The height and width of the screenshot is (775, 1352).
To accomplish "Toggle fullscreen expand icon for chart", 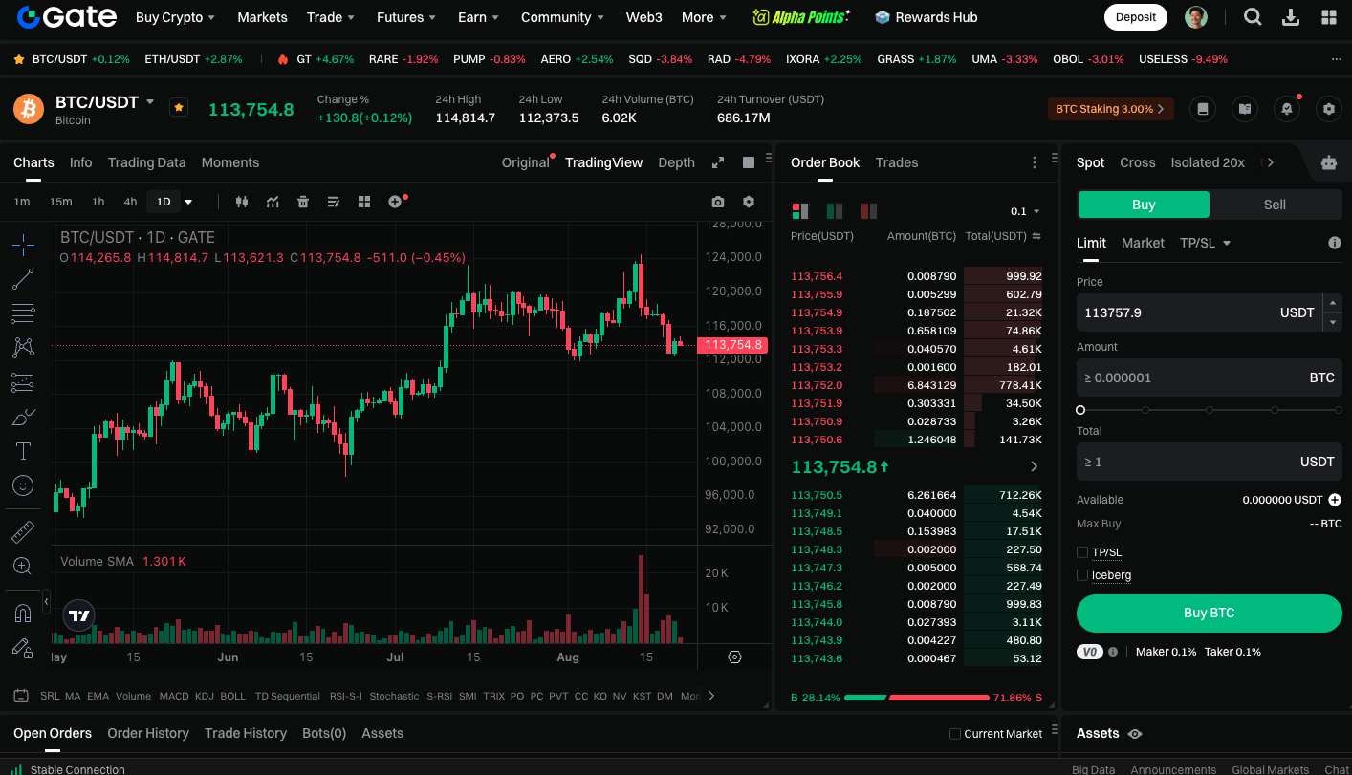I will coord(718,162).
